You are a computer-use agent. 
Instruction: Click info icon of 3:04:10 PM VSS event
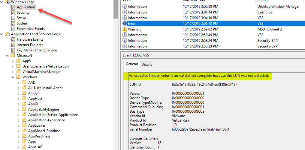[125, 18]
